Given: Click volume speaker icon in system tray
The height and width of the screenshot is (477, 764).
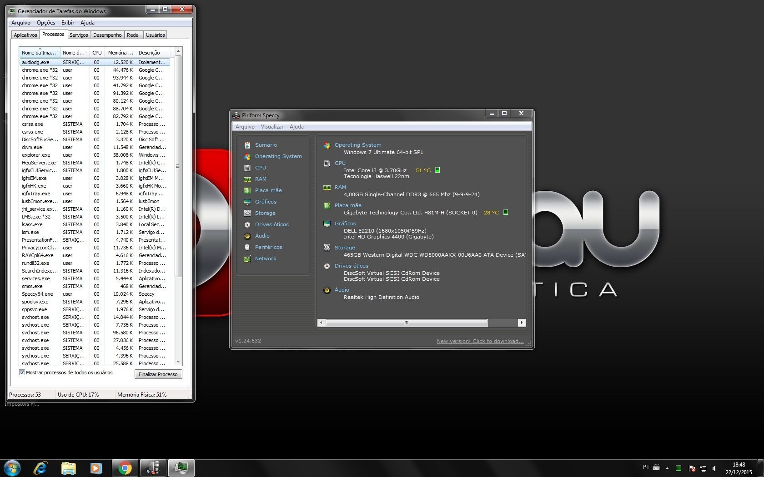Looking at the screenshot, I should coord(714,468).
